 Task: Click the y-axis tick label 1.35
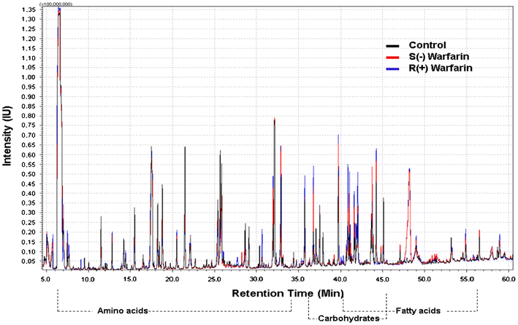pyautogui.click(x=28, y=9)
